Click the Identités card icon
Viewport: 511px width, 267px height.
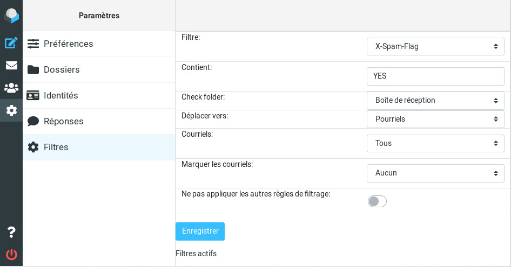click(x=33, y=95)
